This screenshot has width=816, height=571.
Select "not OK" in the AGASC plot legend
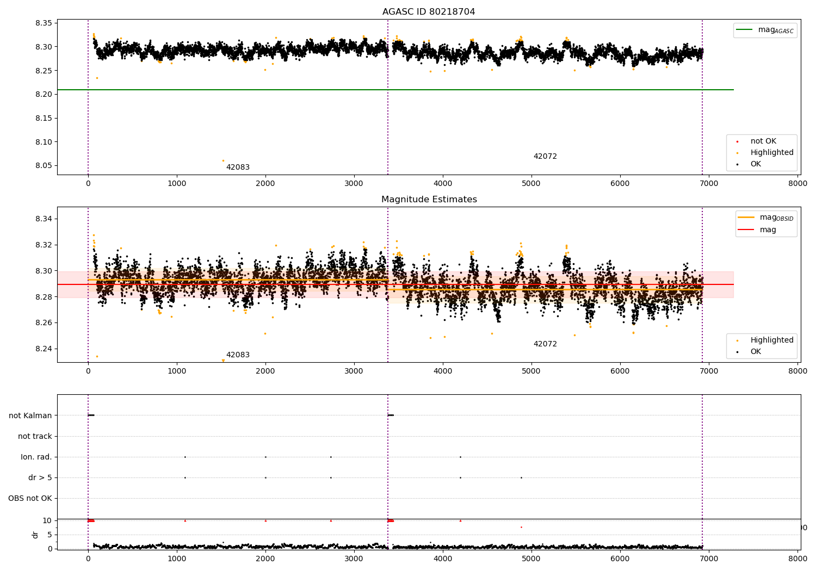click(763, 141)
